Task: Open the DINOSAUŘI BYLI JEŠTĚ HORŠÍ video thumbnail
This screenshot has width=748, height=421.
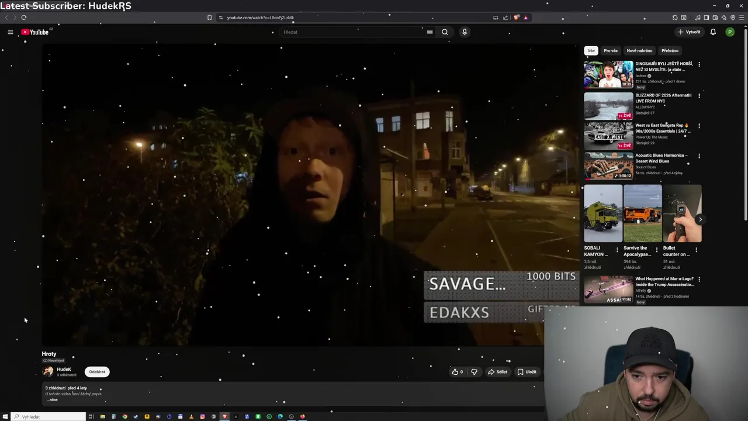Action: (608, 74)
